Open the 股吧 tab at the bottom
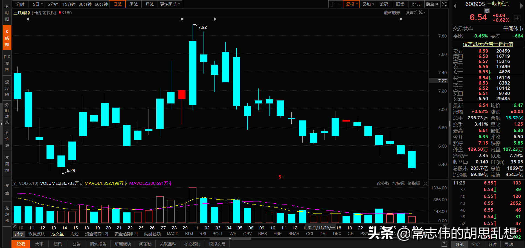The width and height of the screenshot is (525, 248). (x=21, y=244)
